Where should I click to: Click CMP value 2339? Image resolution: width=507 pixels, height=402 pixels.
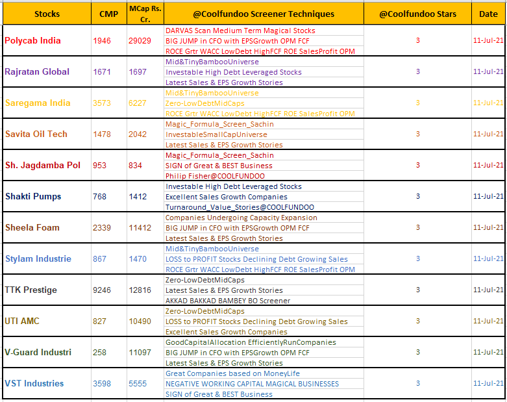tap(109, 228)
